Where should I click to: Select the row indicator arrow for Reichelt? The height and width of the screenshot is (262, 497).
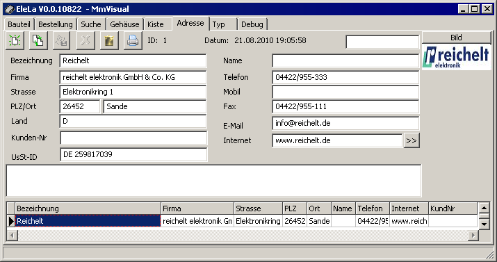coord(11,221)
